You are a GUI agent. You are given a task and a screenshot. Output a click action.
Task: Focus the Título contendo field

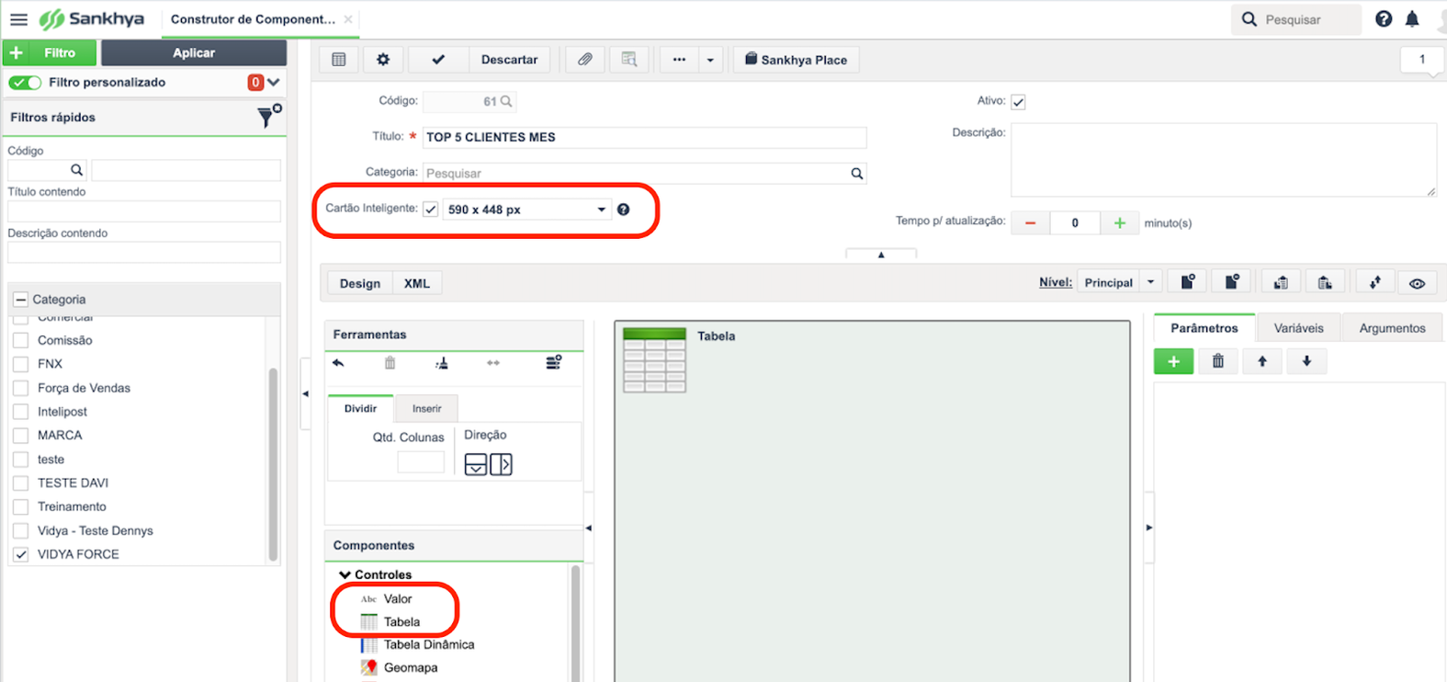point(144,211)
